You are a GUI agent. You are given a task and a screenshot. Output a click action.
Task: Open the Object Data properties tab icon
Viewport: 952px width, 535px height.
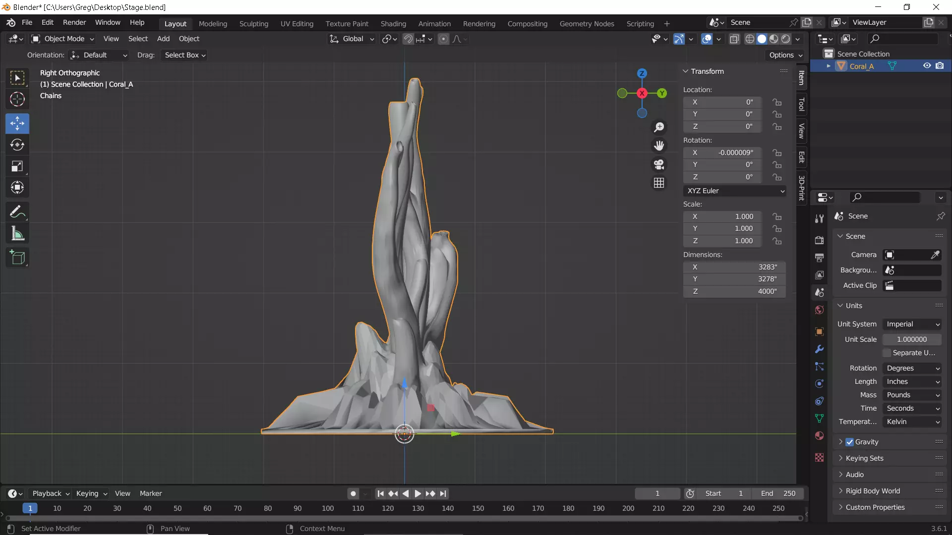[x=819, y=419]
